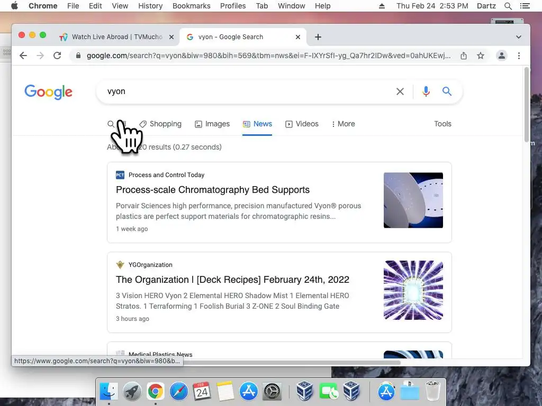The image size is (542, 406).
Task: Open the View menu
Action: coord(120,6)
